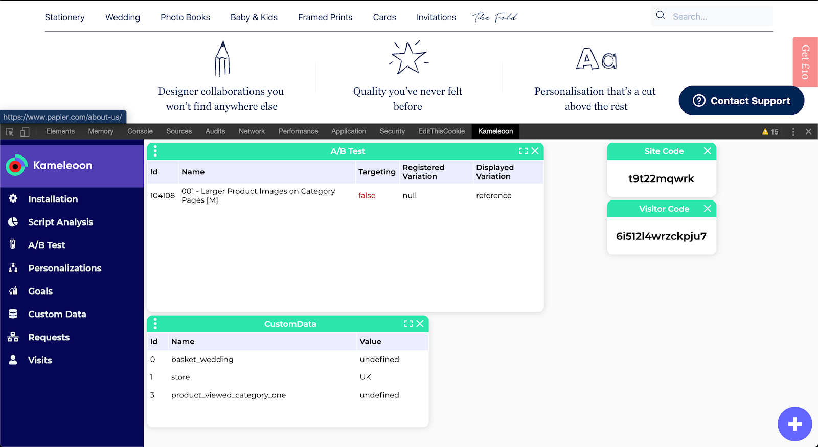Close the DevTools panel
The image size is (818, 447).
(808, 131)
